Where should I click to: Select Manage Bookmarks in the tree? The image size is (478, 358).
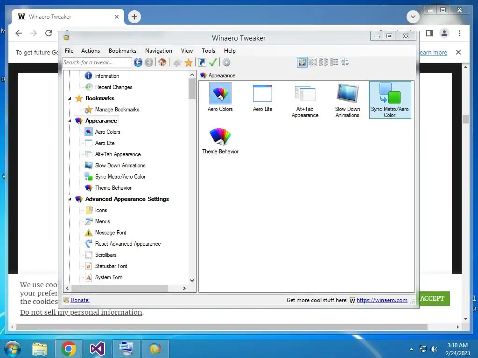coord(117,110)
